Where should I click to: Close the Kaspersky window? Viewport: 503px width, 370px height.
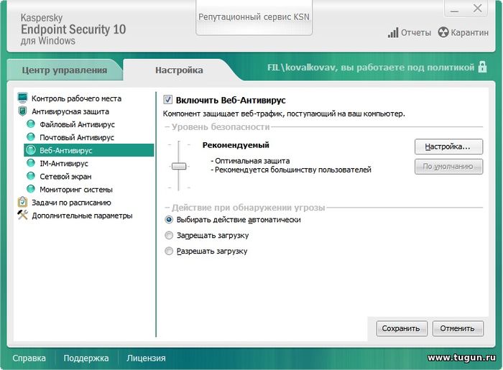click(x=477, y=9)
